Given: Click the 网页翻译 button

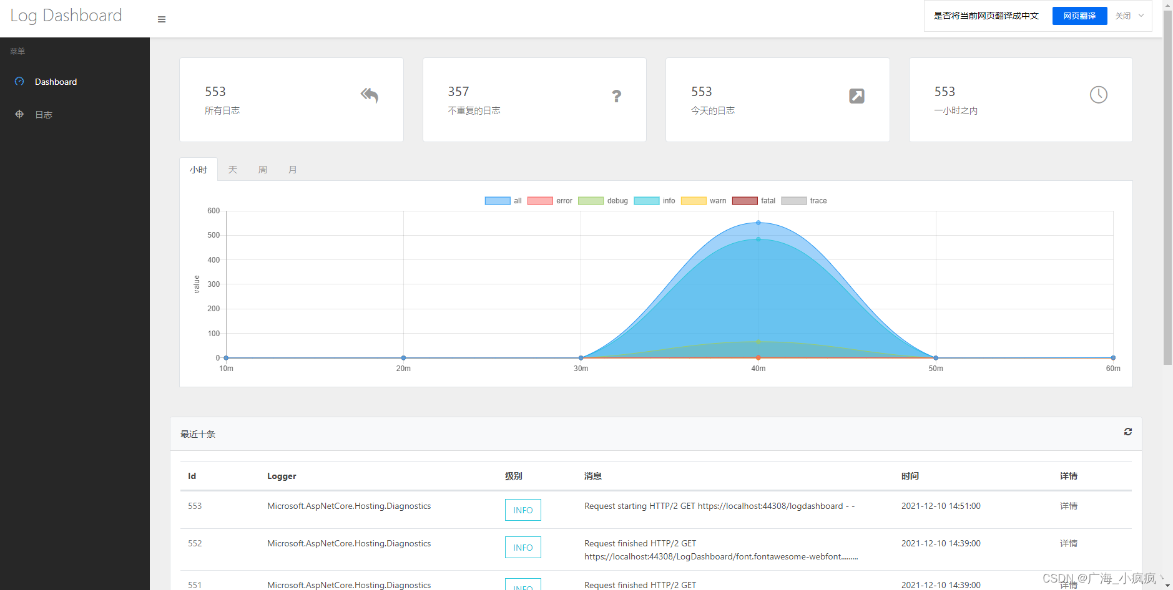Looking at the screenshot, I should point(1080,16).
